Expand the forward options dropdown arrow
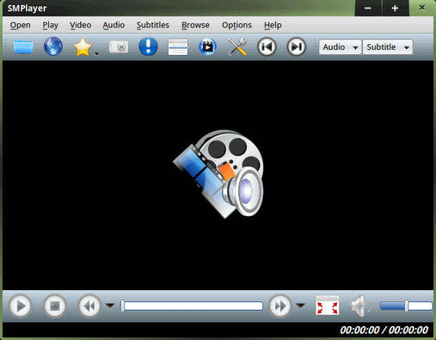436x340 pixels. pos(300,306)
